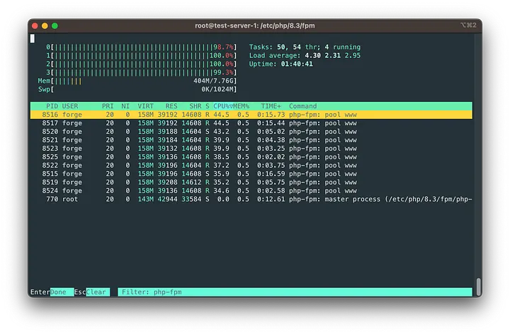Viewport: 510px width, 334px height.
Task: Sort by the RES column header
Action: click(171, 106)
